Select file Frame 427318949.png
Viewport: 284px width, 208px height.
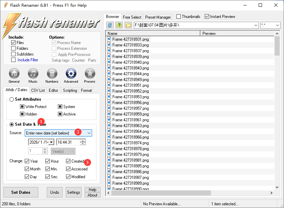[x=130, y=80]
